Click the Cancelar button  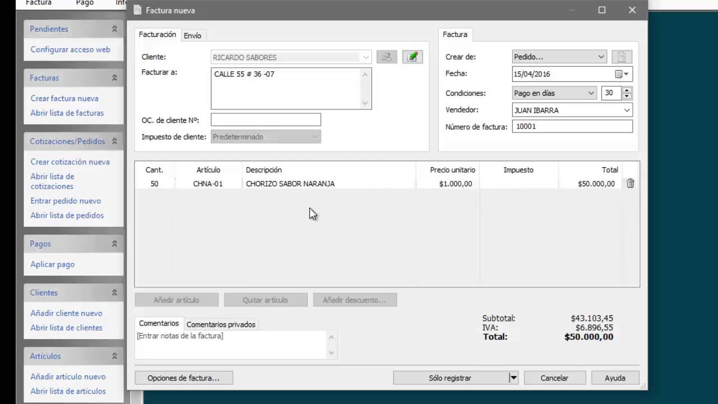(554, 378)
